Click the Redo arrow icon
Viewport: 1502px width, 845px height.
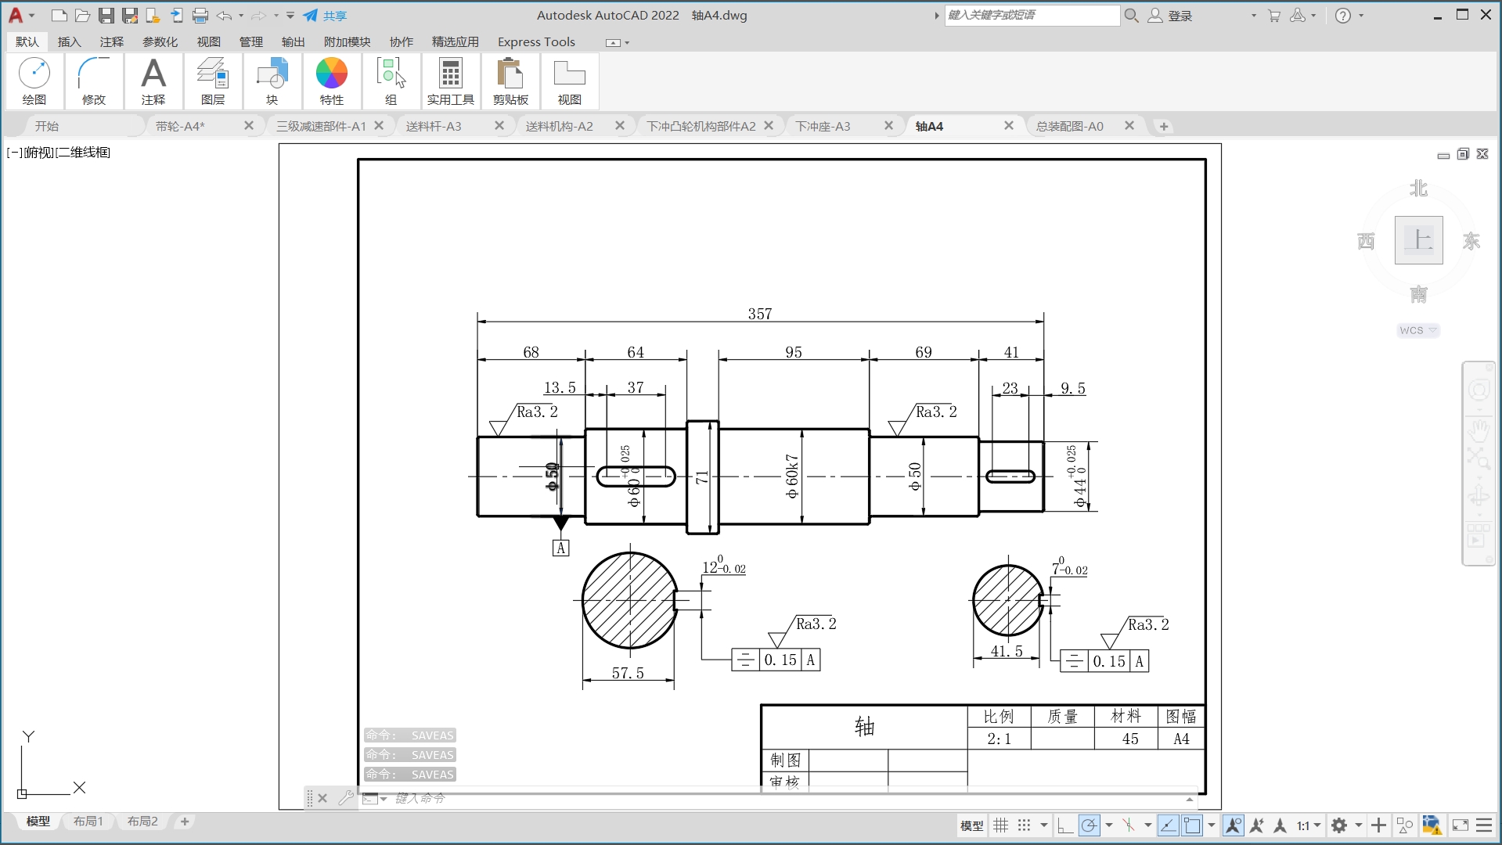tap(259, 16)
